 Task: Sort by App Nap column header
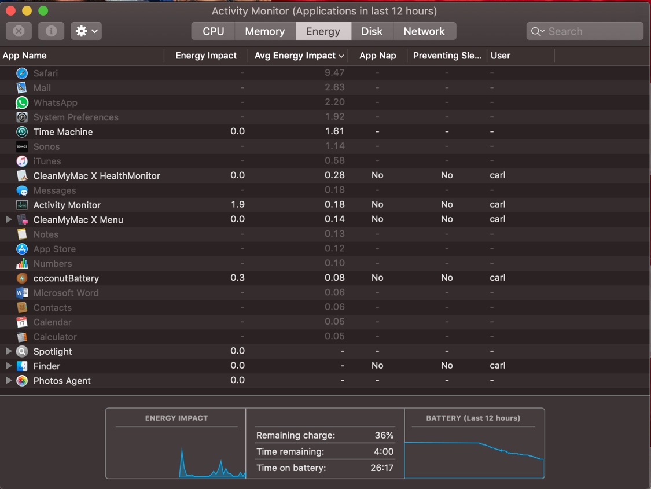tap(377, 56)
